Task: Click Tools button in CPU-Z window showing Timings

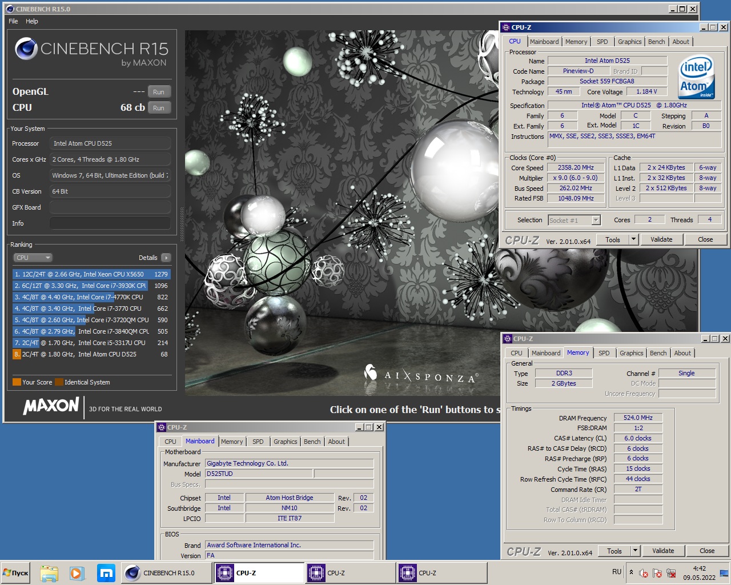Action: pos(614,551)
